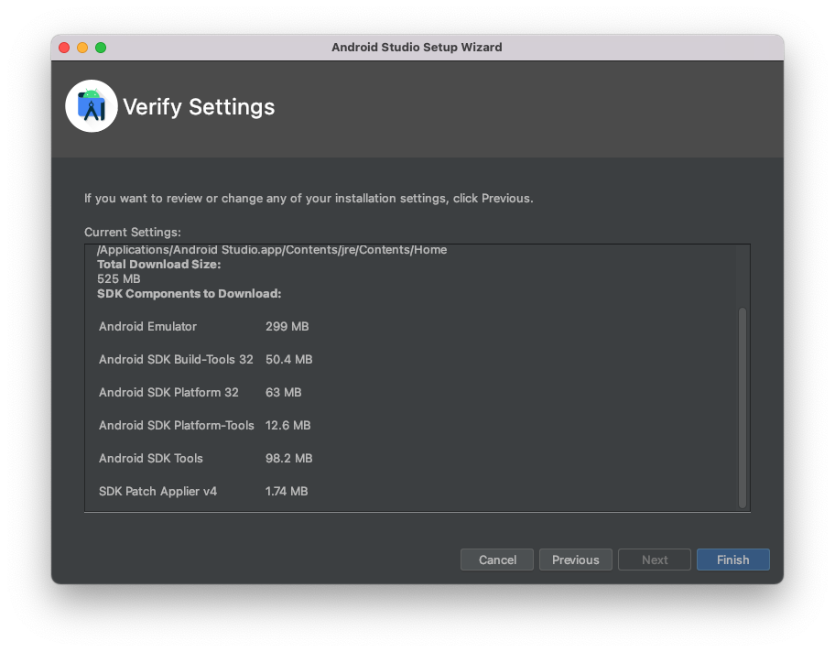Screen dimensions: 835x652
Task: Minimize the wizard with yellow button
Action: [82, 48]
